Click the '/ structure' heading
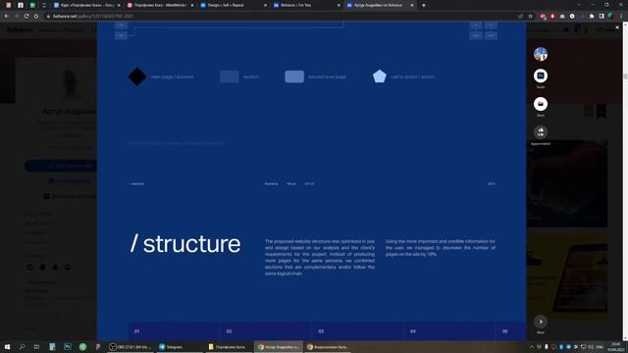628x353 pixels. (185, 244)
